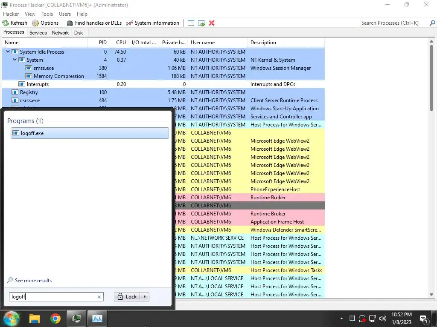The height and width of the screenshot is (327, 437).
Task: Click the Lock button
Action: click(127, 297)
